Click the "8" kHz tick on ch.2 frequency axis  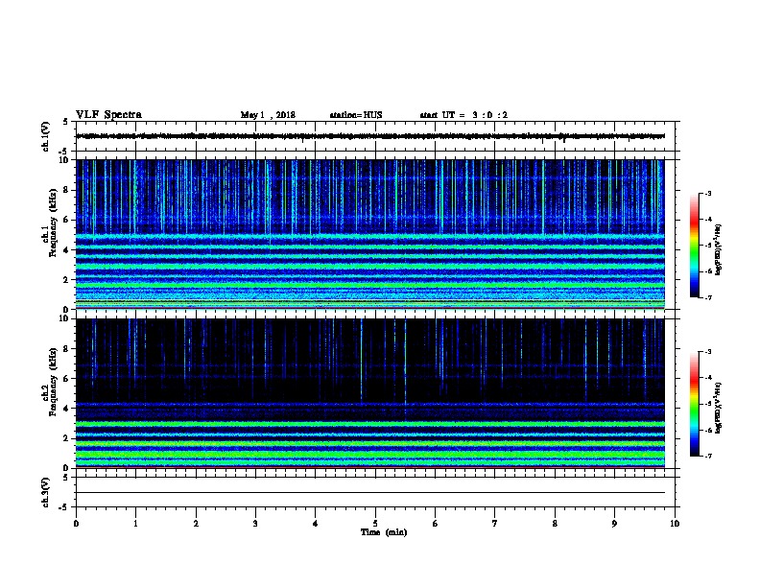65,349
